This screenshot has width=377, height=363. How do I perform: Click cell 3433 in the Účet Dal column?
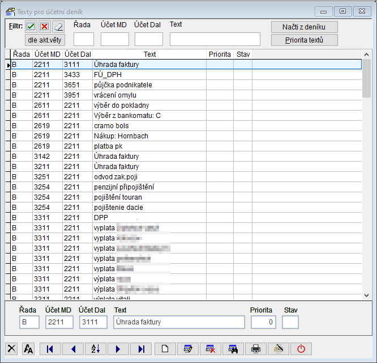coord(78,75)
